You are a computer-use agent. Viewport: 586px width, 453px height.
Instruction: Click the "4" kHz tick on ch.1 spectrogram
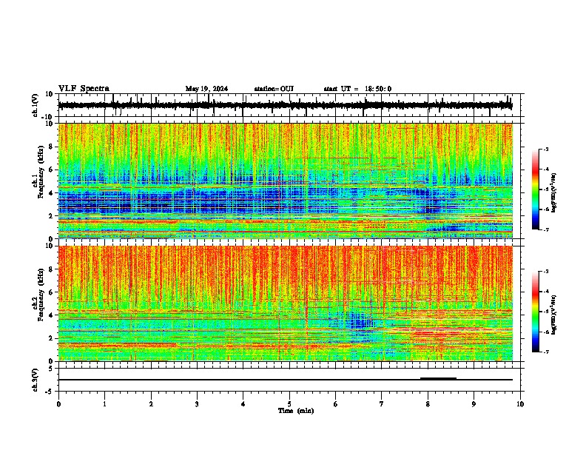point(51,193)
